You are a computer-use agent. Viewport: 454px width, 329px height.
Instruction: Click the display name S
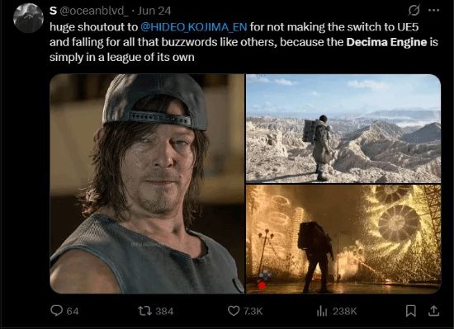coord(53,11)
